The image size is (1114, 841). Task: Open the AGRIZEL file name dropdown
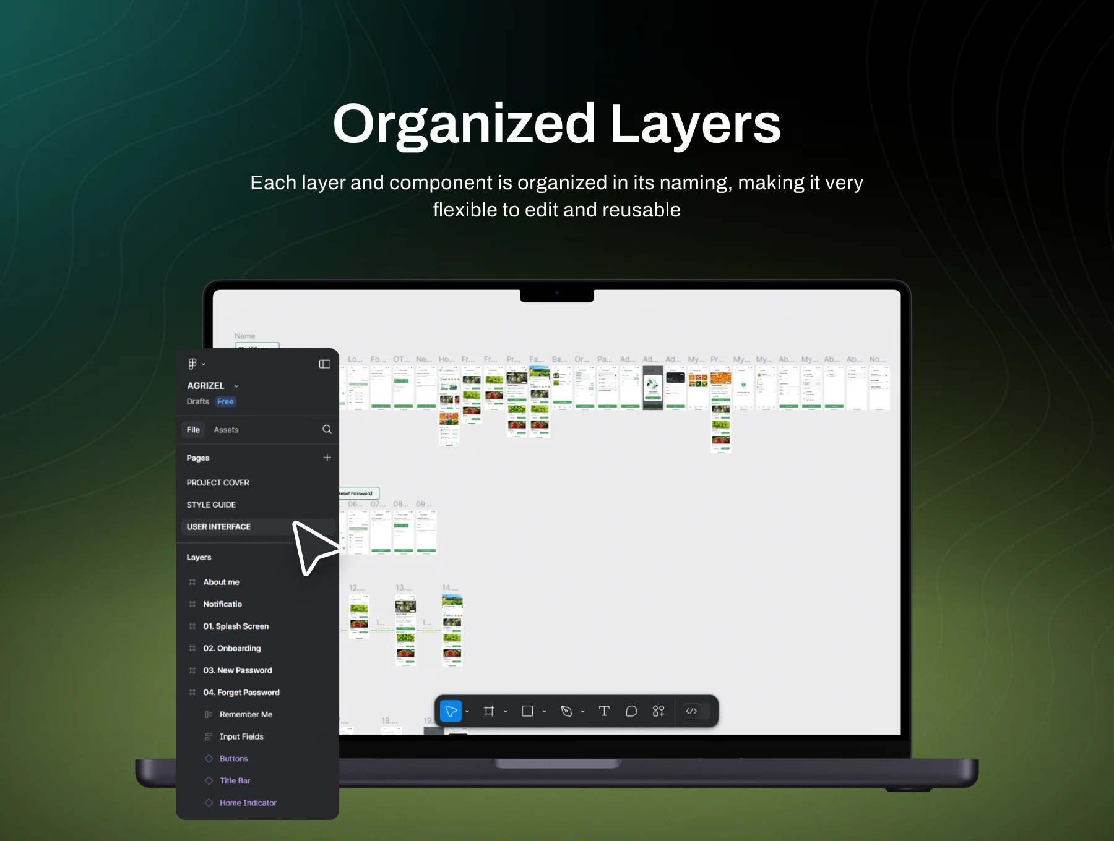click(x=236, y=386)
